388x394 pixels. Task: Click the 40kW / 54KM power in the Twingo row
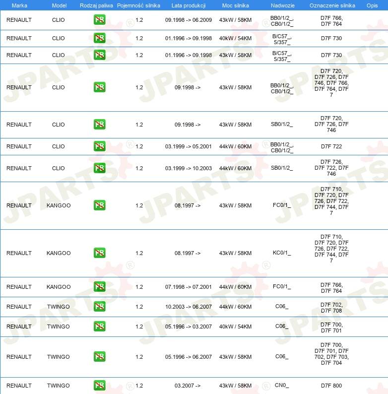pyautogui.click(x=236, y=327)
